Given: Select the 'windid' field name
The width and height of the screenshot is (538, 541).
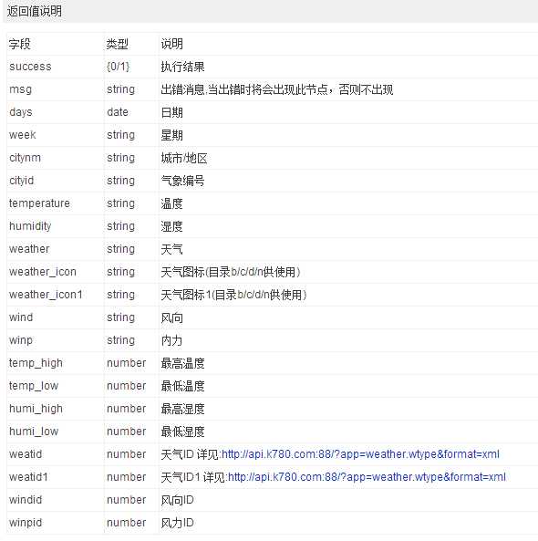Looking at the screenshot, I should (x=26, y=499).
